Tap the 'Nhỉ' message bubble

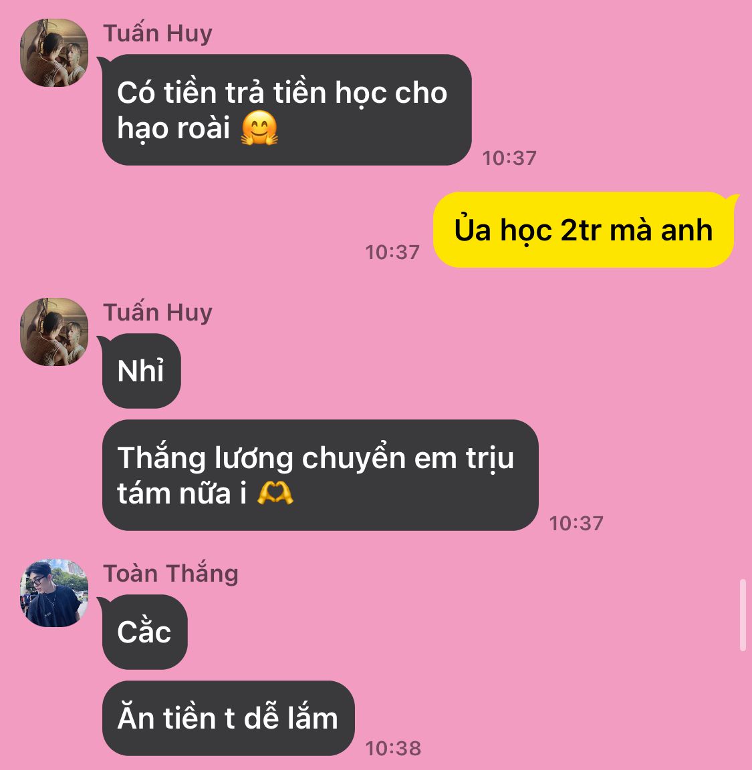coord(141,371)
